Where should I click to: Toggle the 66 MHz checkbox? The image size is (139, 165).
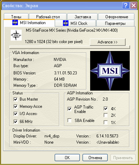point(15,122)
